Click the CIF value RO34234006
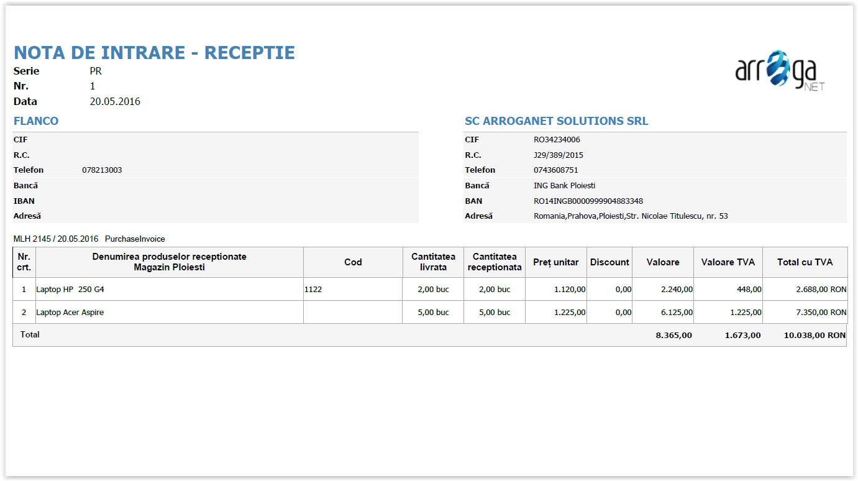The height and width of the screenshot is (481, 858). tap(557, 140)
